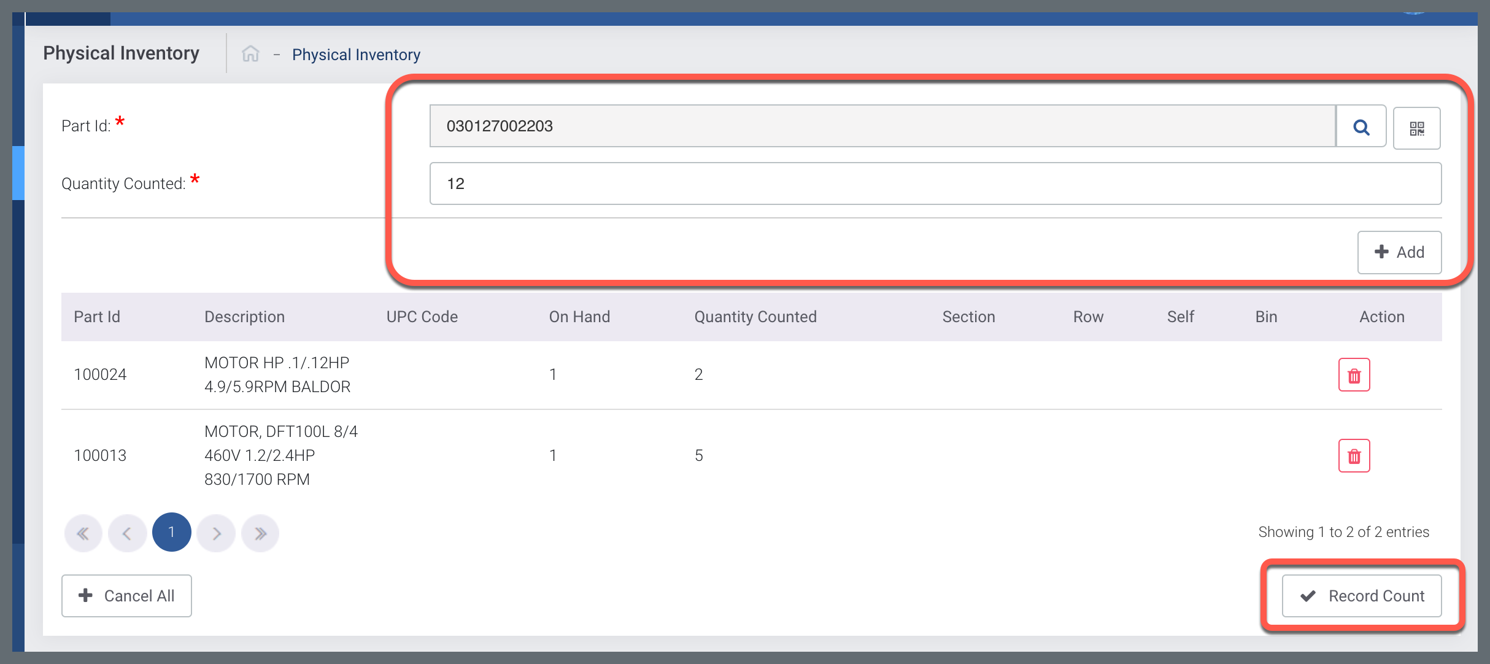Go to the first pagination page
1490x664 pixels.
83,533
